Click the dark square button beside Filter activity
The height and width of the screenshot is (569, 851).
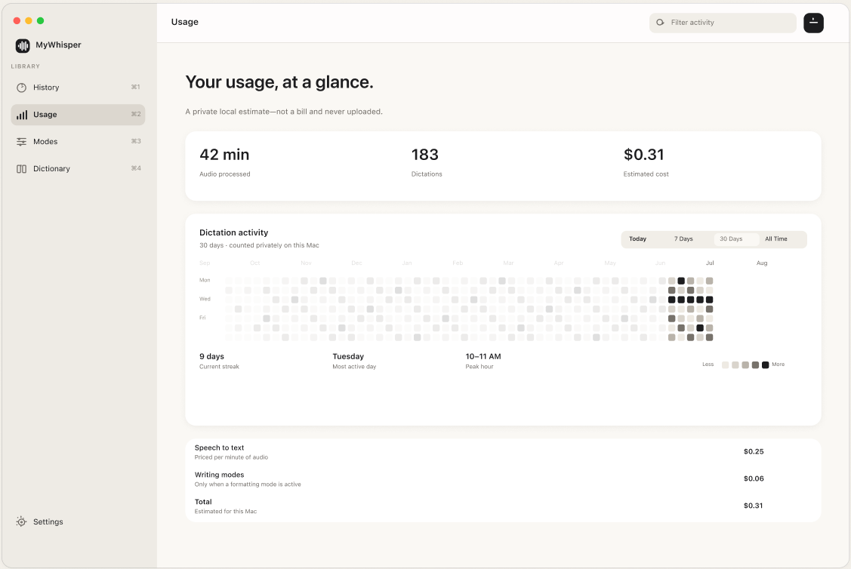click(x=813, y=23)
